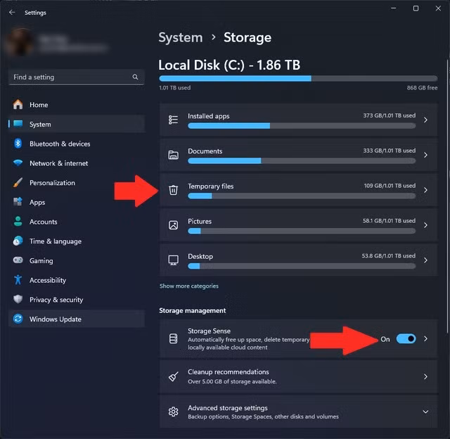450x439 pixels.
Task: Open Storage Sense settings chevron
Action: [425, 339]
